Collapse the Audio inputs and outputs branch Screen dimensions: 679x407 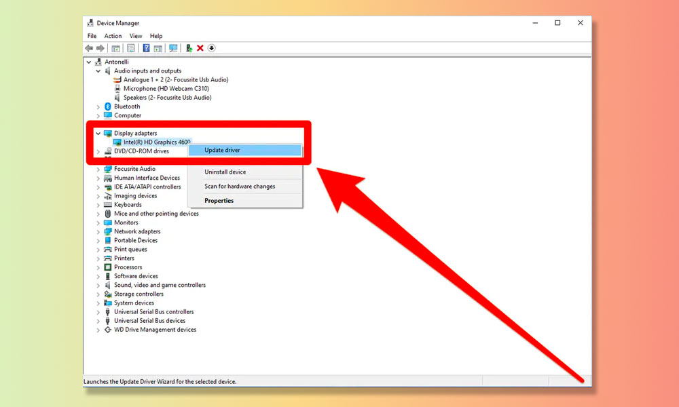98,71
